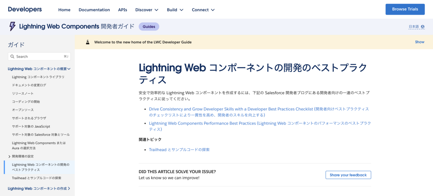Go to Home in top navigation

pos(64,10)
